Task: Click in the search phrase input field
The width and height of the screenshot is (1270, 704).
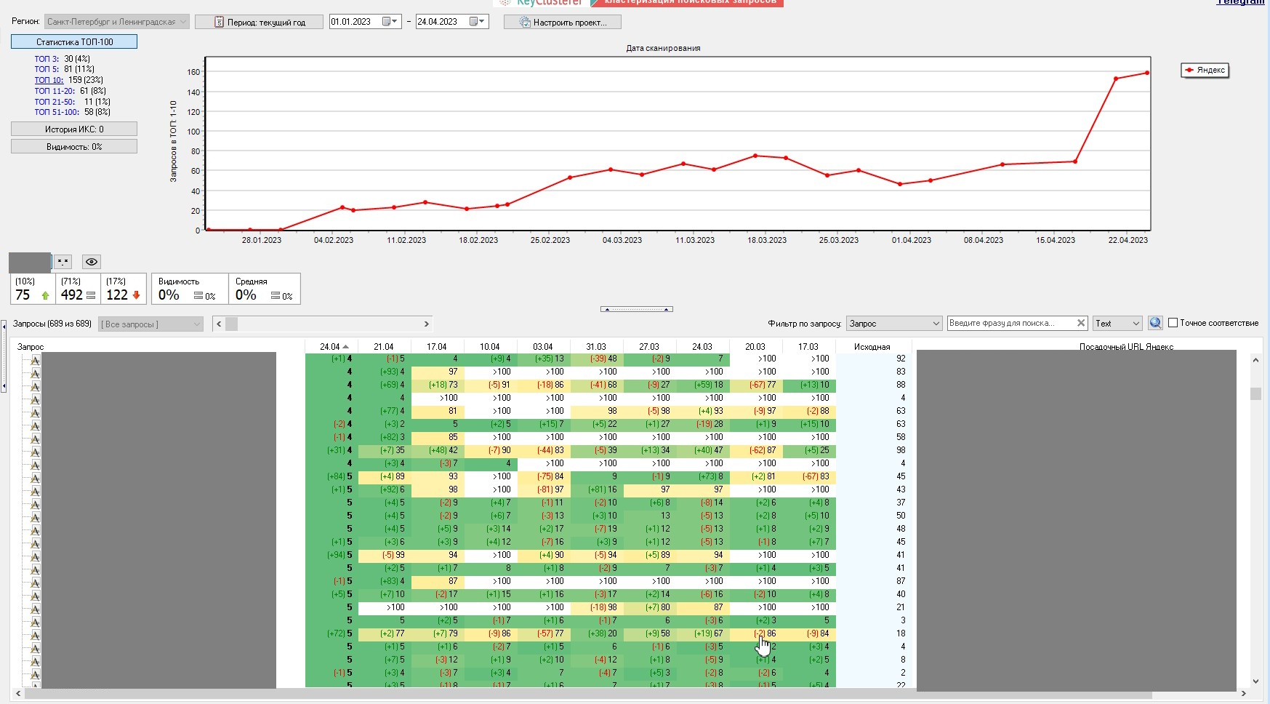Action: tap(1010, 323)
